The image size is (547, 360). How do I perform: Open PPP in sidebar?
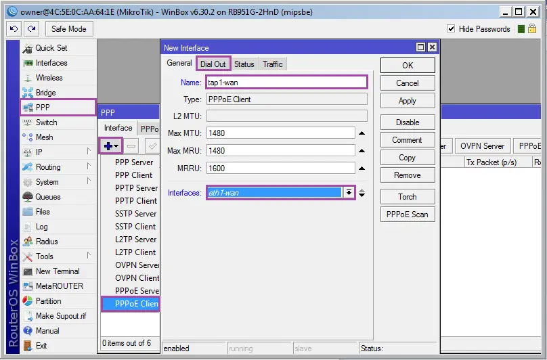click(x=58, y=108)
